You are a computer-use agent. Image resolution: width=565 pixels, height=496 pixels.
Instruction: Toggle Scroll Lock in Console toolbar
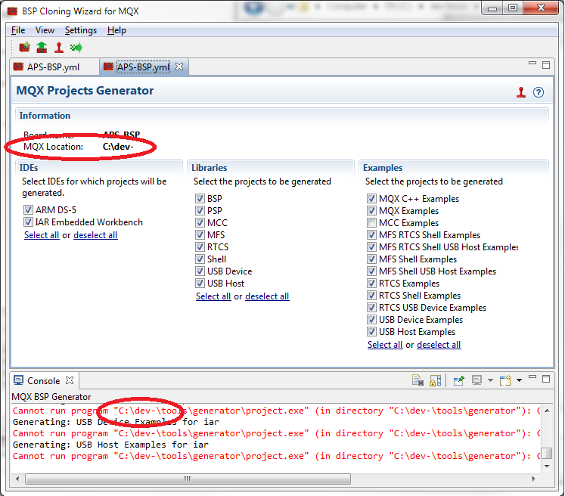[x=435, y=380]
